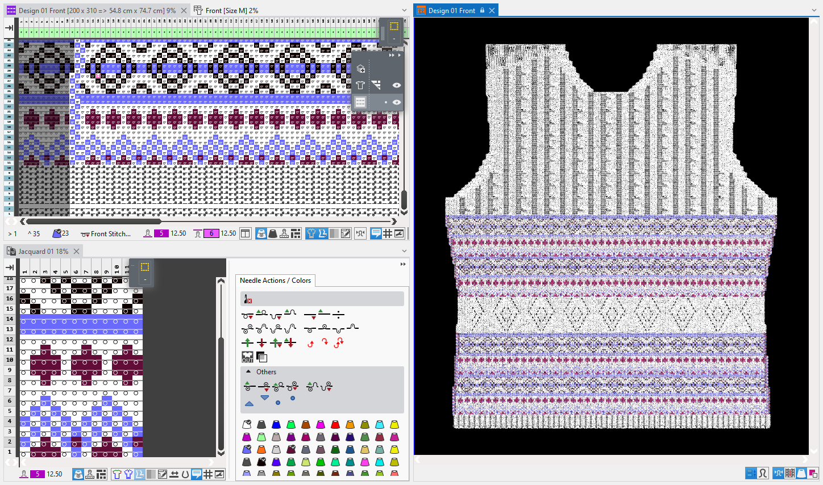Click the needle delete icon in Needle Actions
This screenshot has height=485, width=823.
[248, 299]
